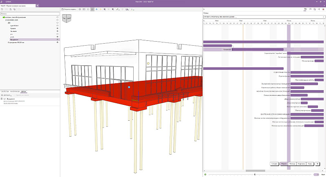Screen dimensions: 326x177
Task: Click the comments icon in right panel header
Action: click(310, 9)
